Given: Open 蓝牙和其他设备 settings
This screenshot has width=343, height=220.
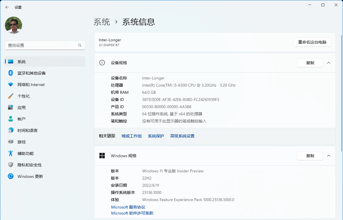Looking at the screenshot, I should point(45,73).
